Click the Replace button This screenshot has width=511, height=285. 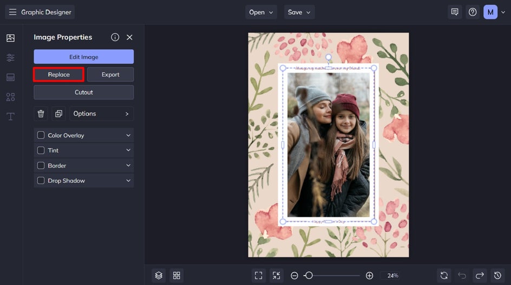[58, 75]
